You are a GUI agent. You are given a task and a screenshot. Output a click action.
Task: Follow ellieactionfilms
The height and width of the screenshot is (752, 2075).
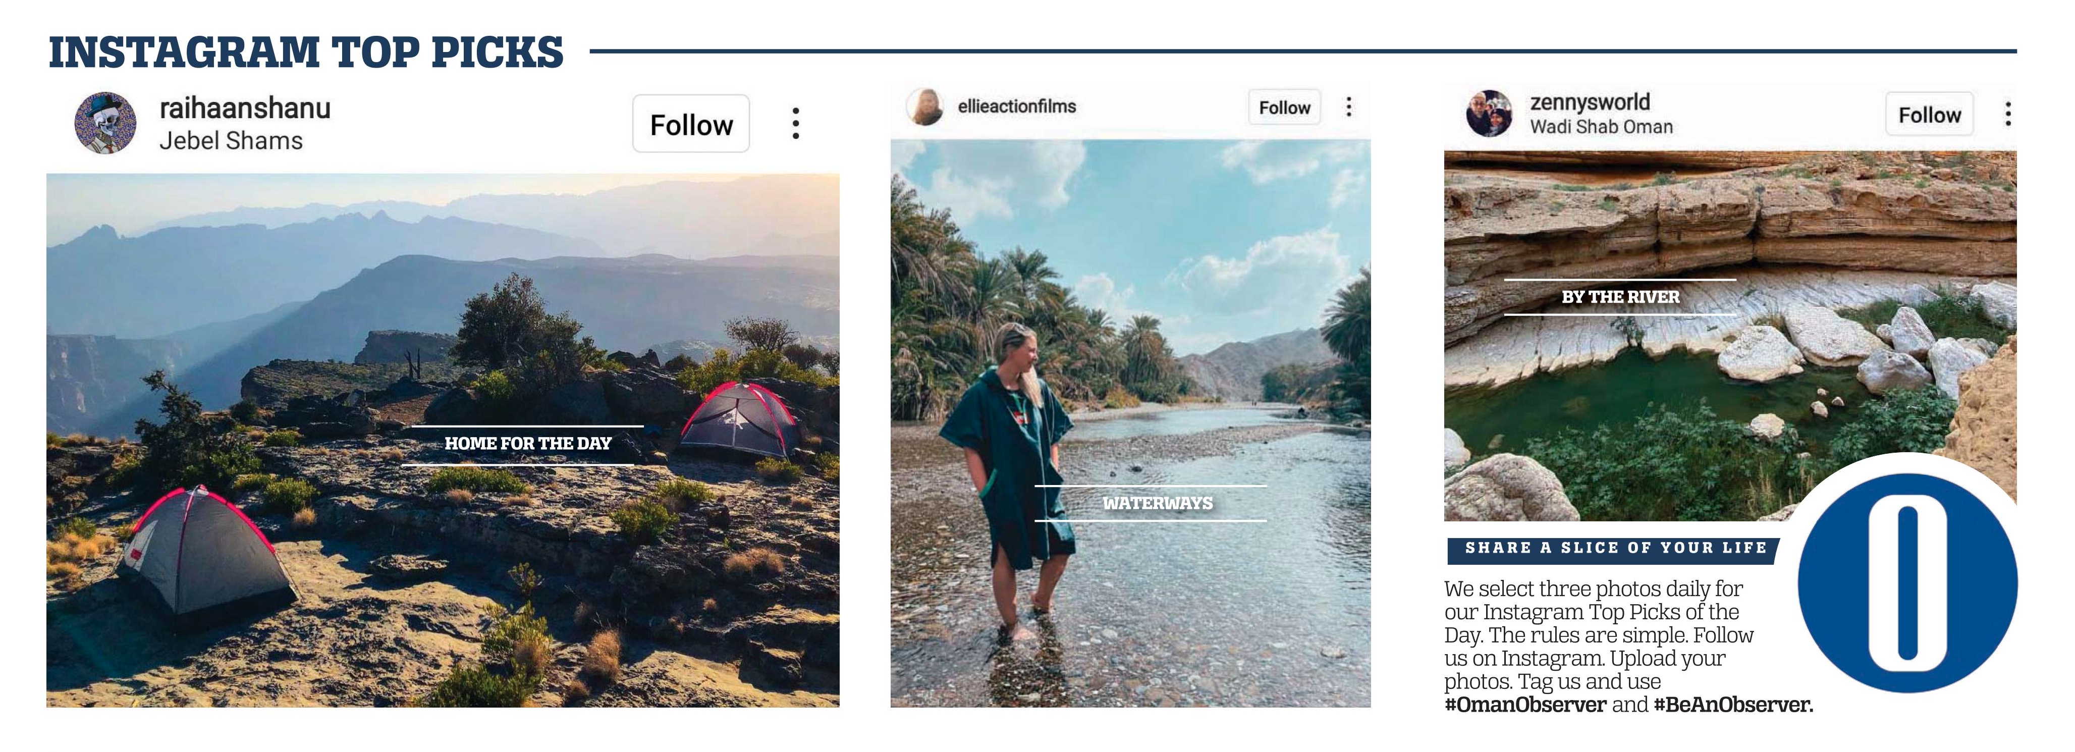pos(1284,107)
